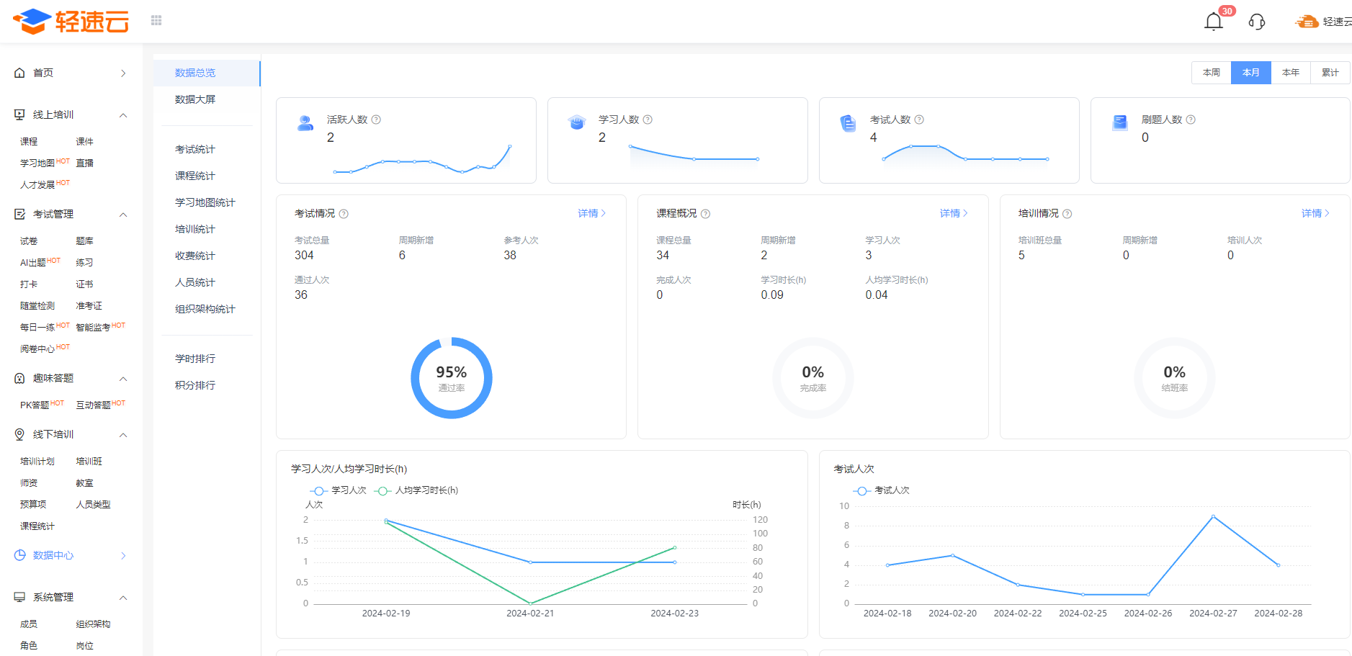Switch time range to 本周
1352x656 pixels.
pos(1211,73)
